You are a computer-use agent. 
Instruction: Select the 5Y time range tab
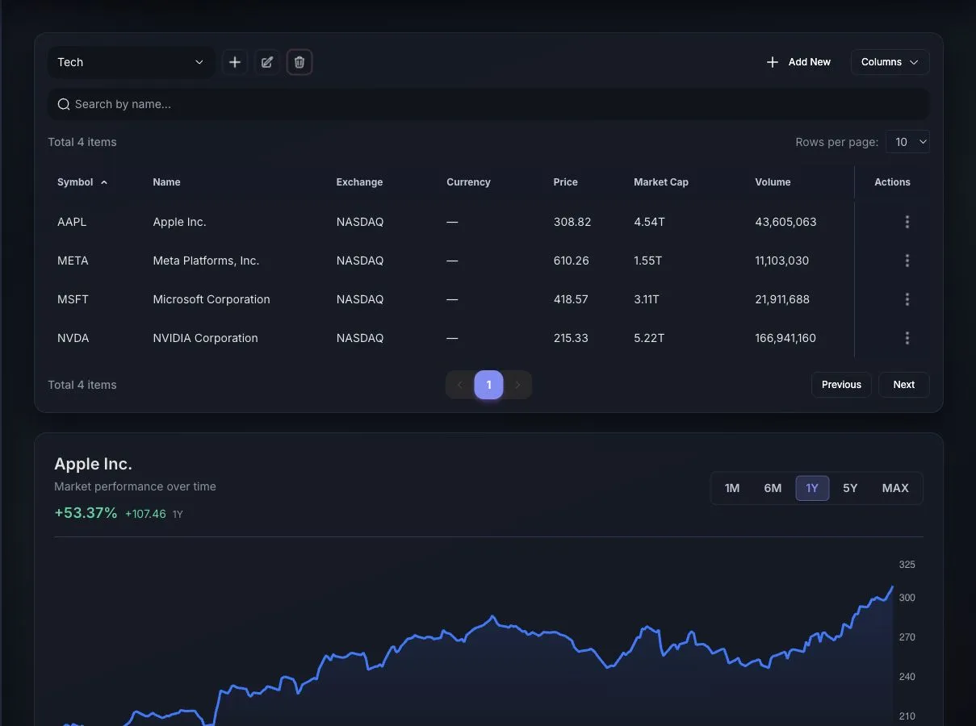(850, 488)
